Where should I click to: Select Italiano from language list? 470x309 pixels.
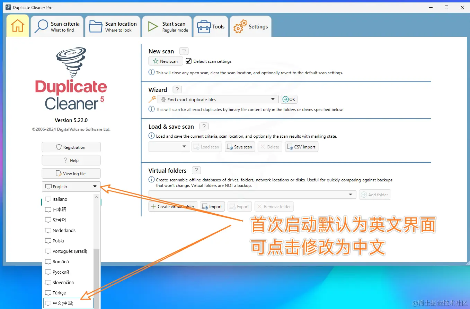click(x=68, y=199)
